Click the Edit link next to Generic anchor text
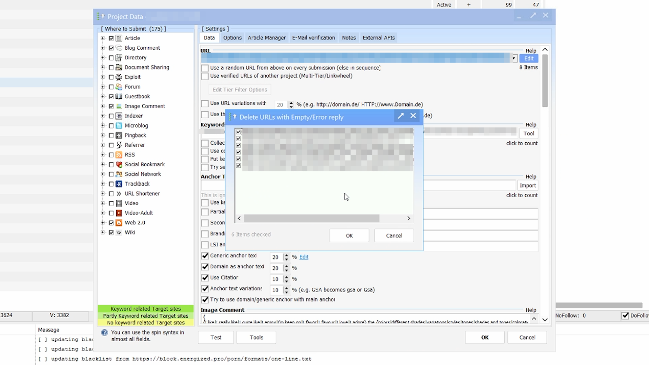The width and height of the screenshot is (649, 365). click(304, 257)
